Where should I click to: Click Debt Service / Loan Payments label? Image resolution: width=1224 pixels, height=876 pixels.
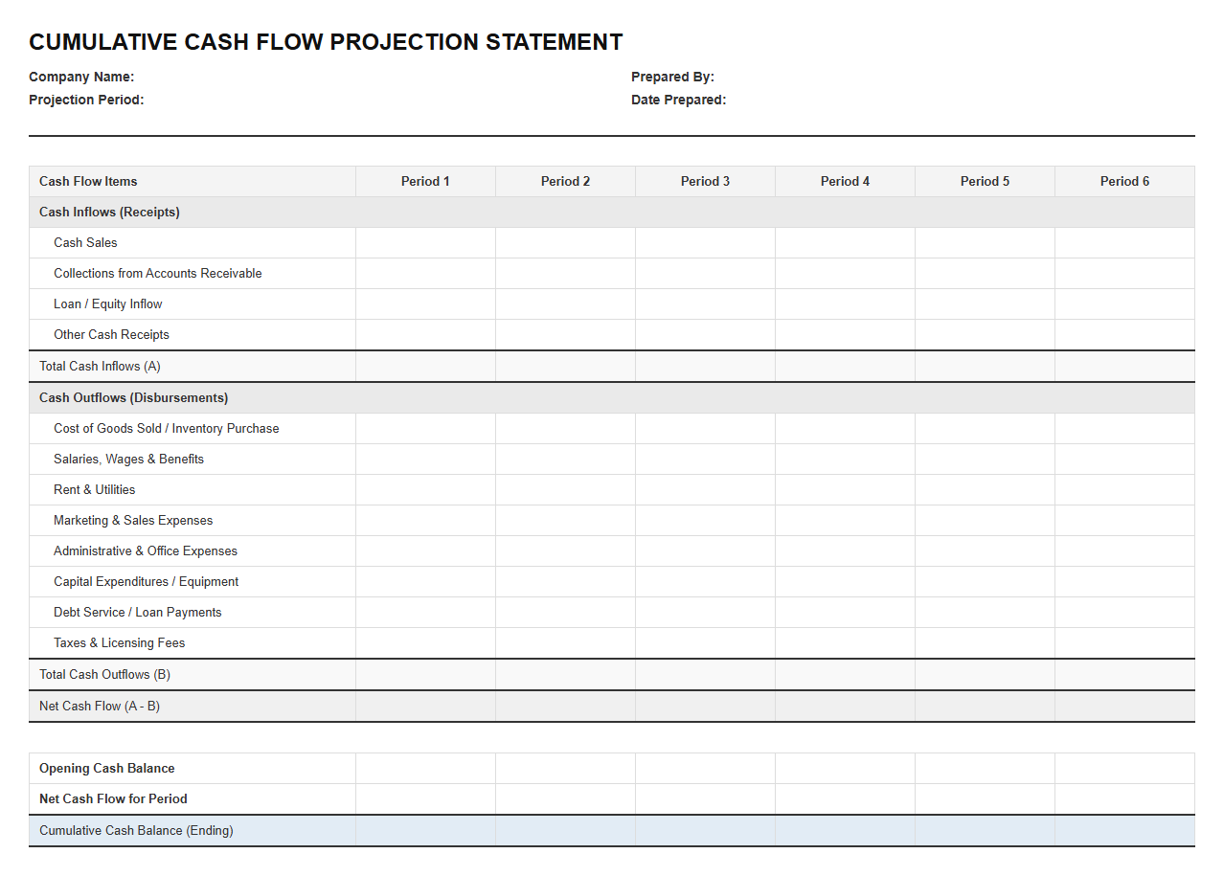pyautogui.click(x=137, y=612)
